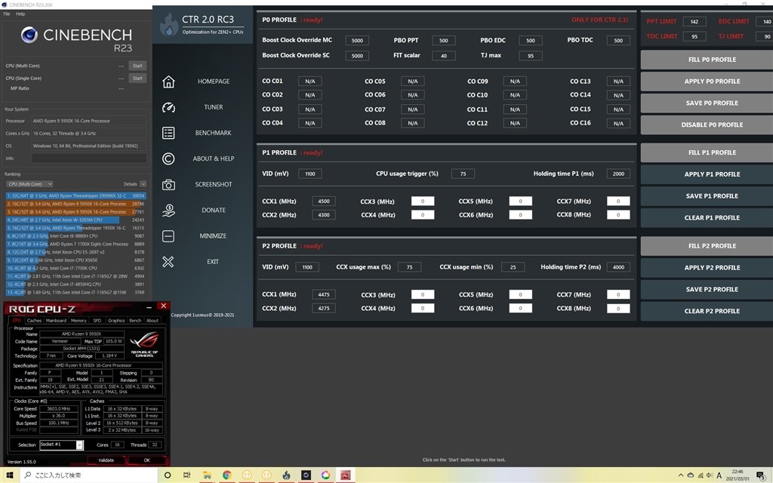Image resolution: width=773 pixels, height=483 pixels.
Task: Switch to CPU-Z Memory tab
Action: 79,320
